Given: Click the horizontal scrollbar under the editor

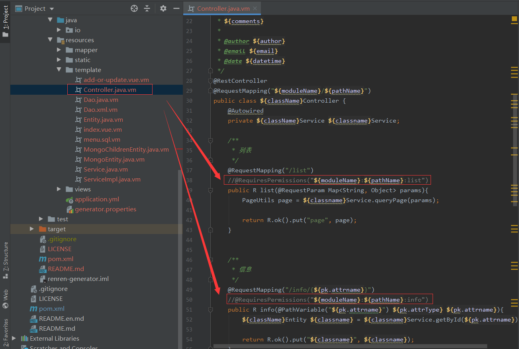Looking at the screenshot, I should click(x=350, y=347).
